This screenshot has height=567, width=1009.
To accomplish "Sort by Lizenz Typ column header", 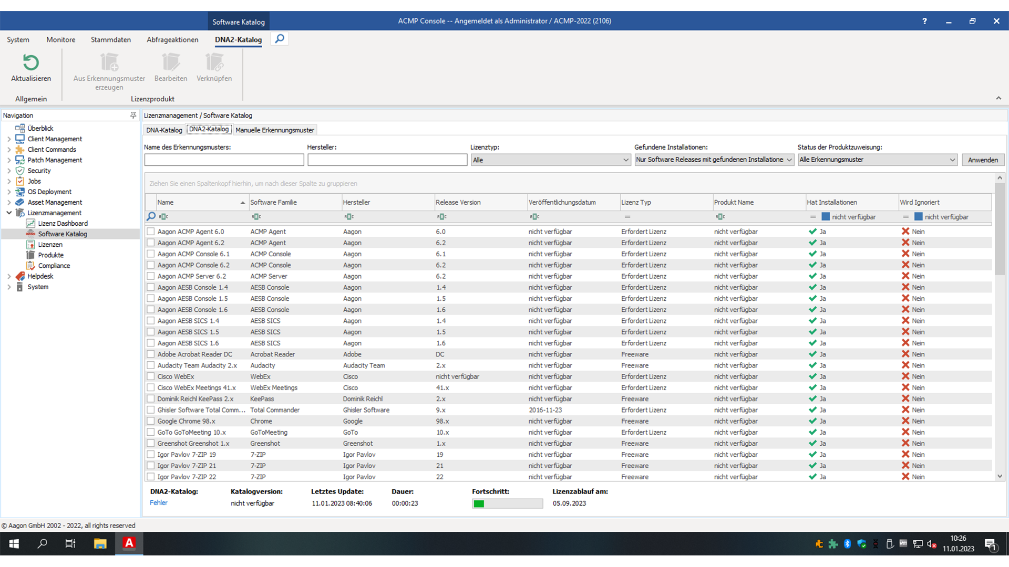I will 666,203.
